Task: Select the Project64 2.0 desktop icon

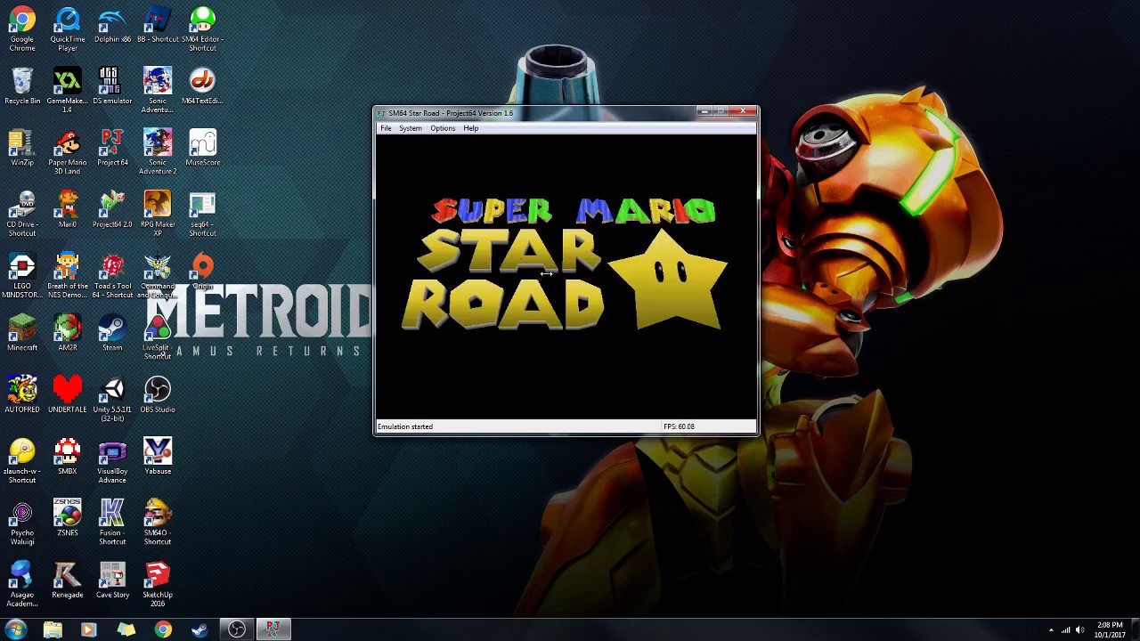Action: point(112,209)
